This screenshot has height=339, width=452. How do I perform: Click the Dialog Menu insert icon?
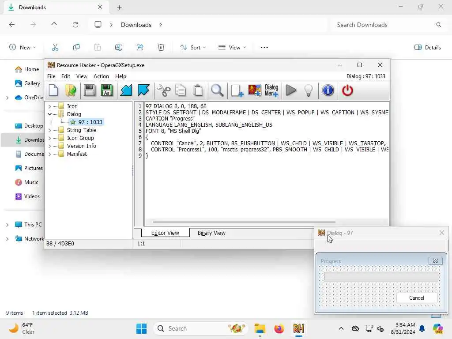tap(271, 90)
